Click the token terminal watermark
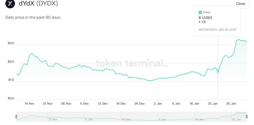 point(131,63)
